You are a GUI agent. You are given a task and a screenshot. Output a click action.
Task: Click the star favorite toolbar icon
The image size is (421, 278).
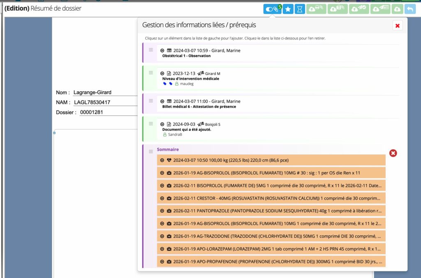(288, 9)
